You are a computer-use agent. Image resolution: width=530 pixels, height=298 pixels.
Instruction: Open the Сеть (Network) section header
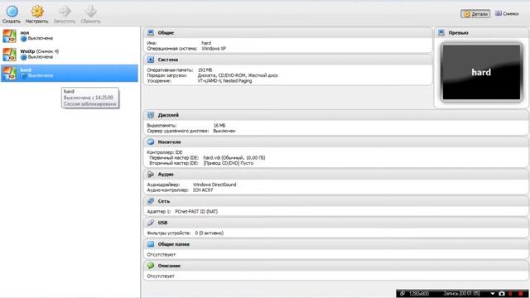336,201
